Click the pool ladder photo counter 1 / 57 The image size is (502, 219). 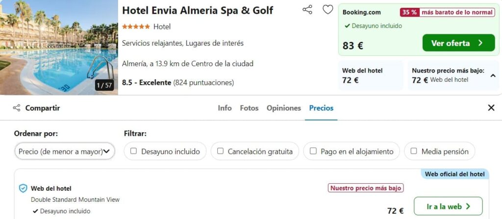[104, 85]
